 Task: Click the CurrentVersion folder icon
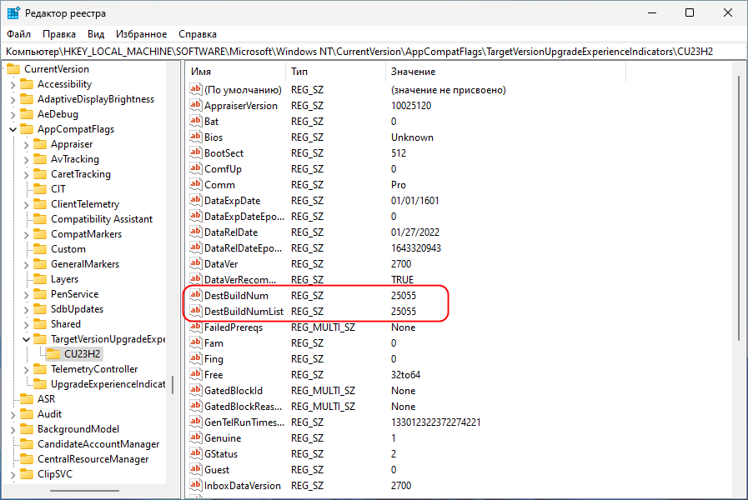pos(13,68)
